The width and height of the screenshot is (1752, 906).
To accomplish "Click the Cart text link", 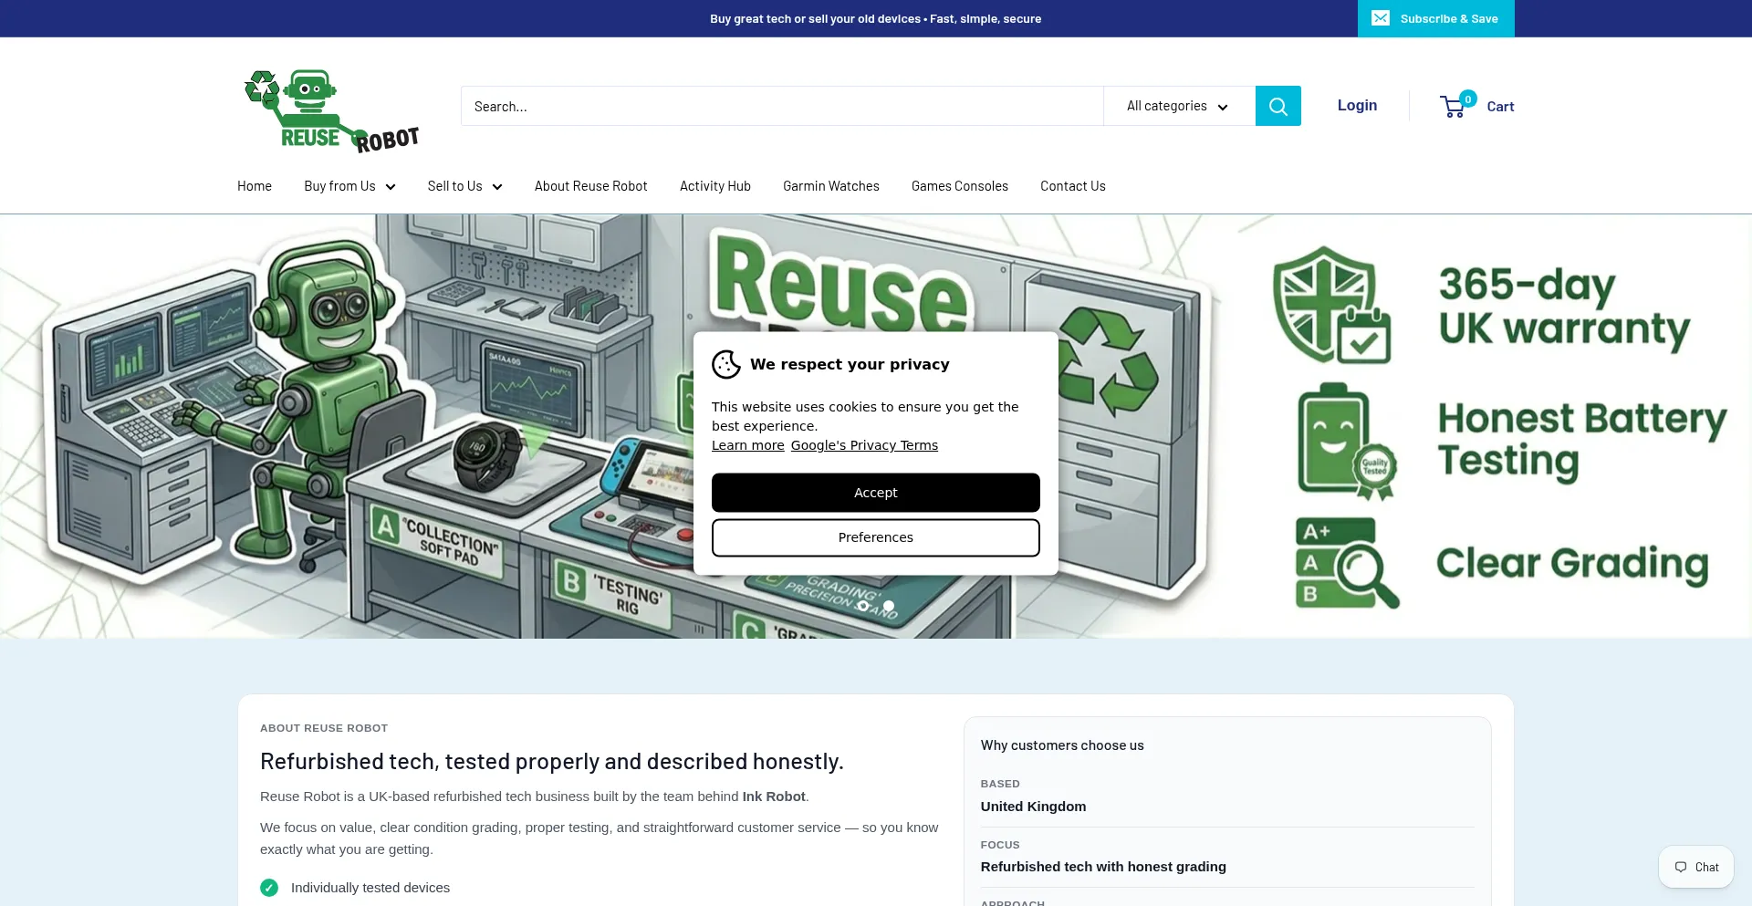I will pos(1500,107).
